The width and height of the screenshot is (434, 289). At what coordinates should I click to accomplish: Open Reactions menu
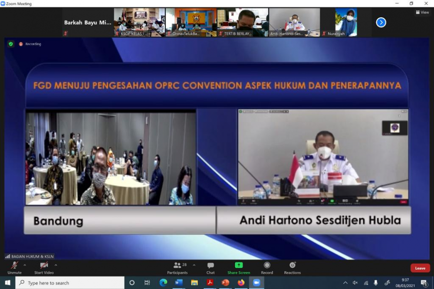tap(292, 268)
